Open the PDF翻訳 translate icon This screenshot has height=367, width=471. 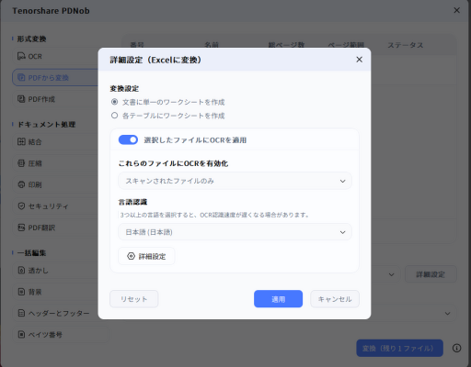tap(21, 228)
